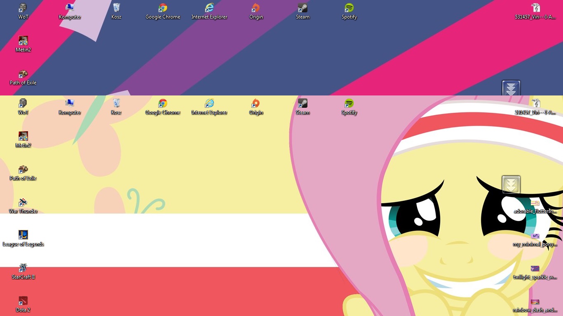This screenshot has width=563, height=316.
Task: Launch Internet Explorer on the Fluttershy wallpaper
Action: point(209,106)
